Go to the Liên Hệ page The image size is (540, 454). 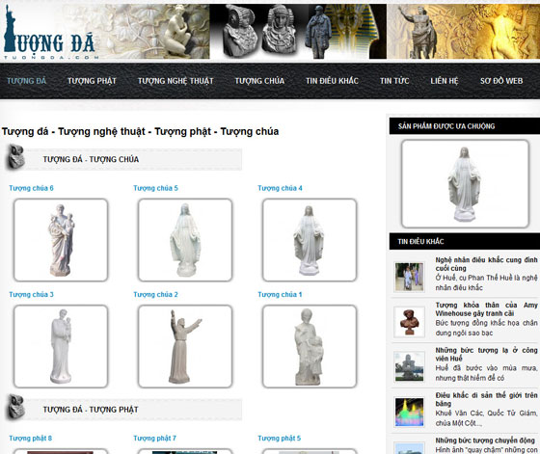[445, 81]
